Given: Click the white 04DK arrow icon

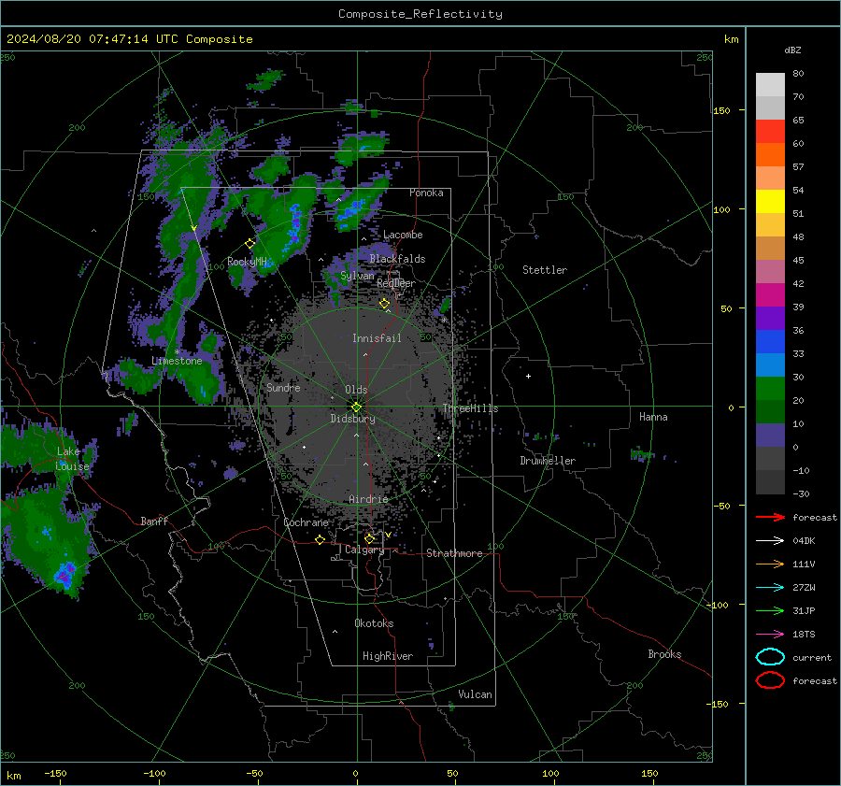Looking at the screenshot, I should point(770,541).
